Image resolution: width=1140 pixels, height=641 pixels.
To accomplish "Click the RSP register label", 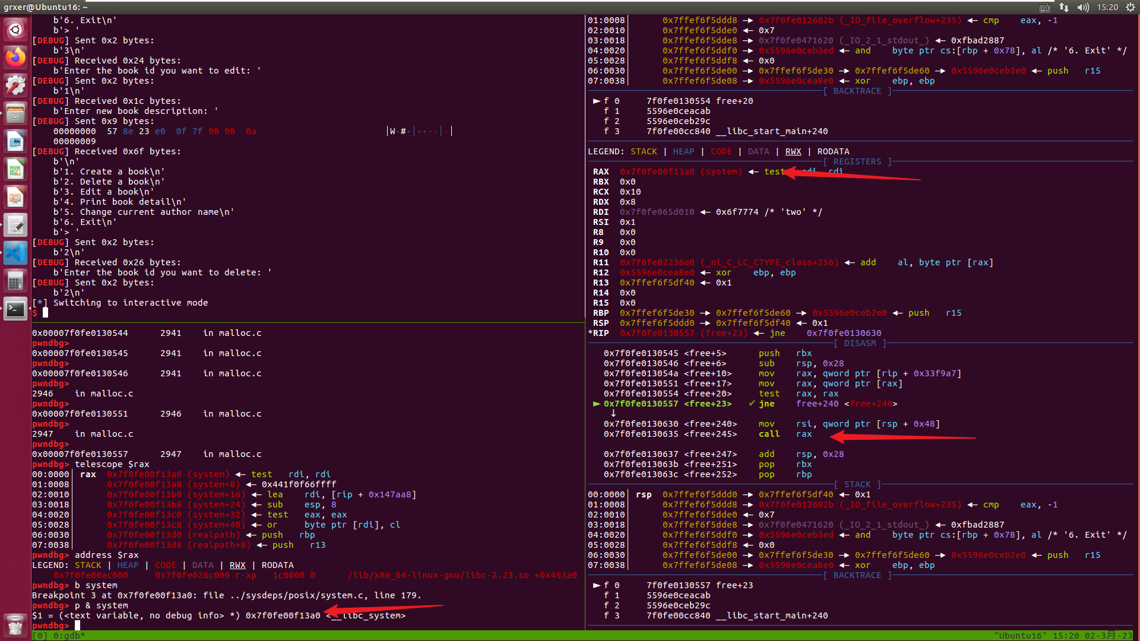I will pos(601,323).
